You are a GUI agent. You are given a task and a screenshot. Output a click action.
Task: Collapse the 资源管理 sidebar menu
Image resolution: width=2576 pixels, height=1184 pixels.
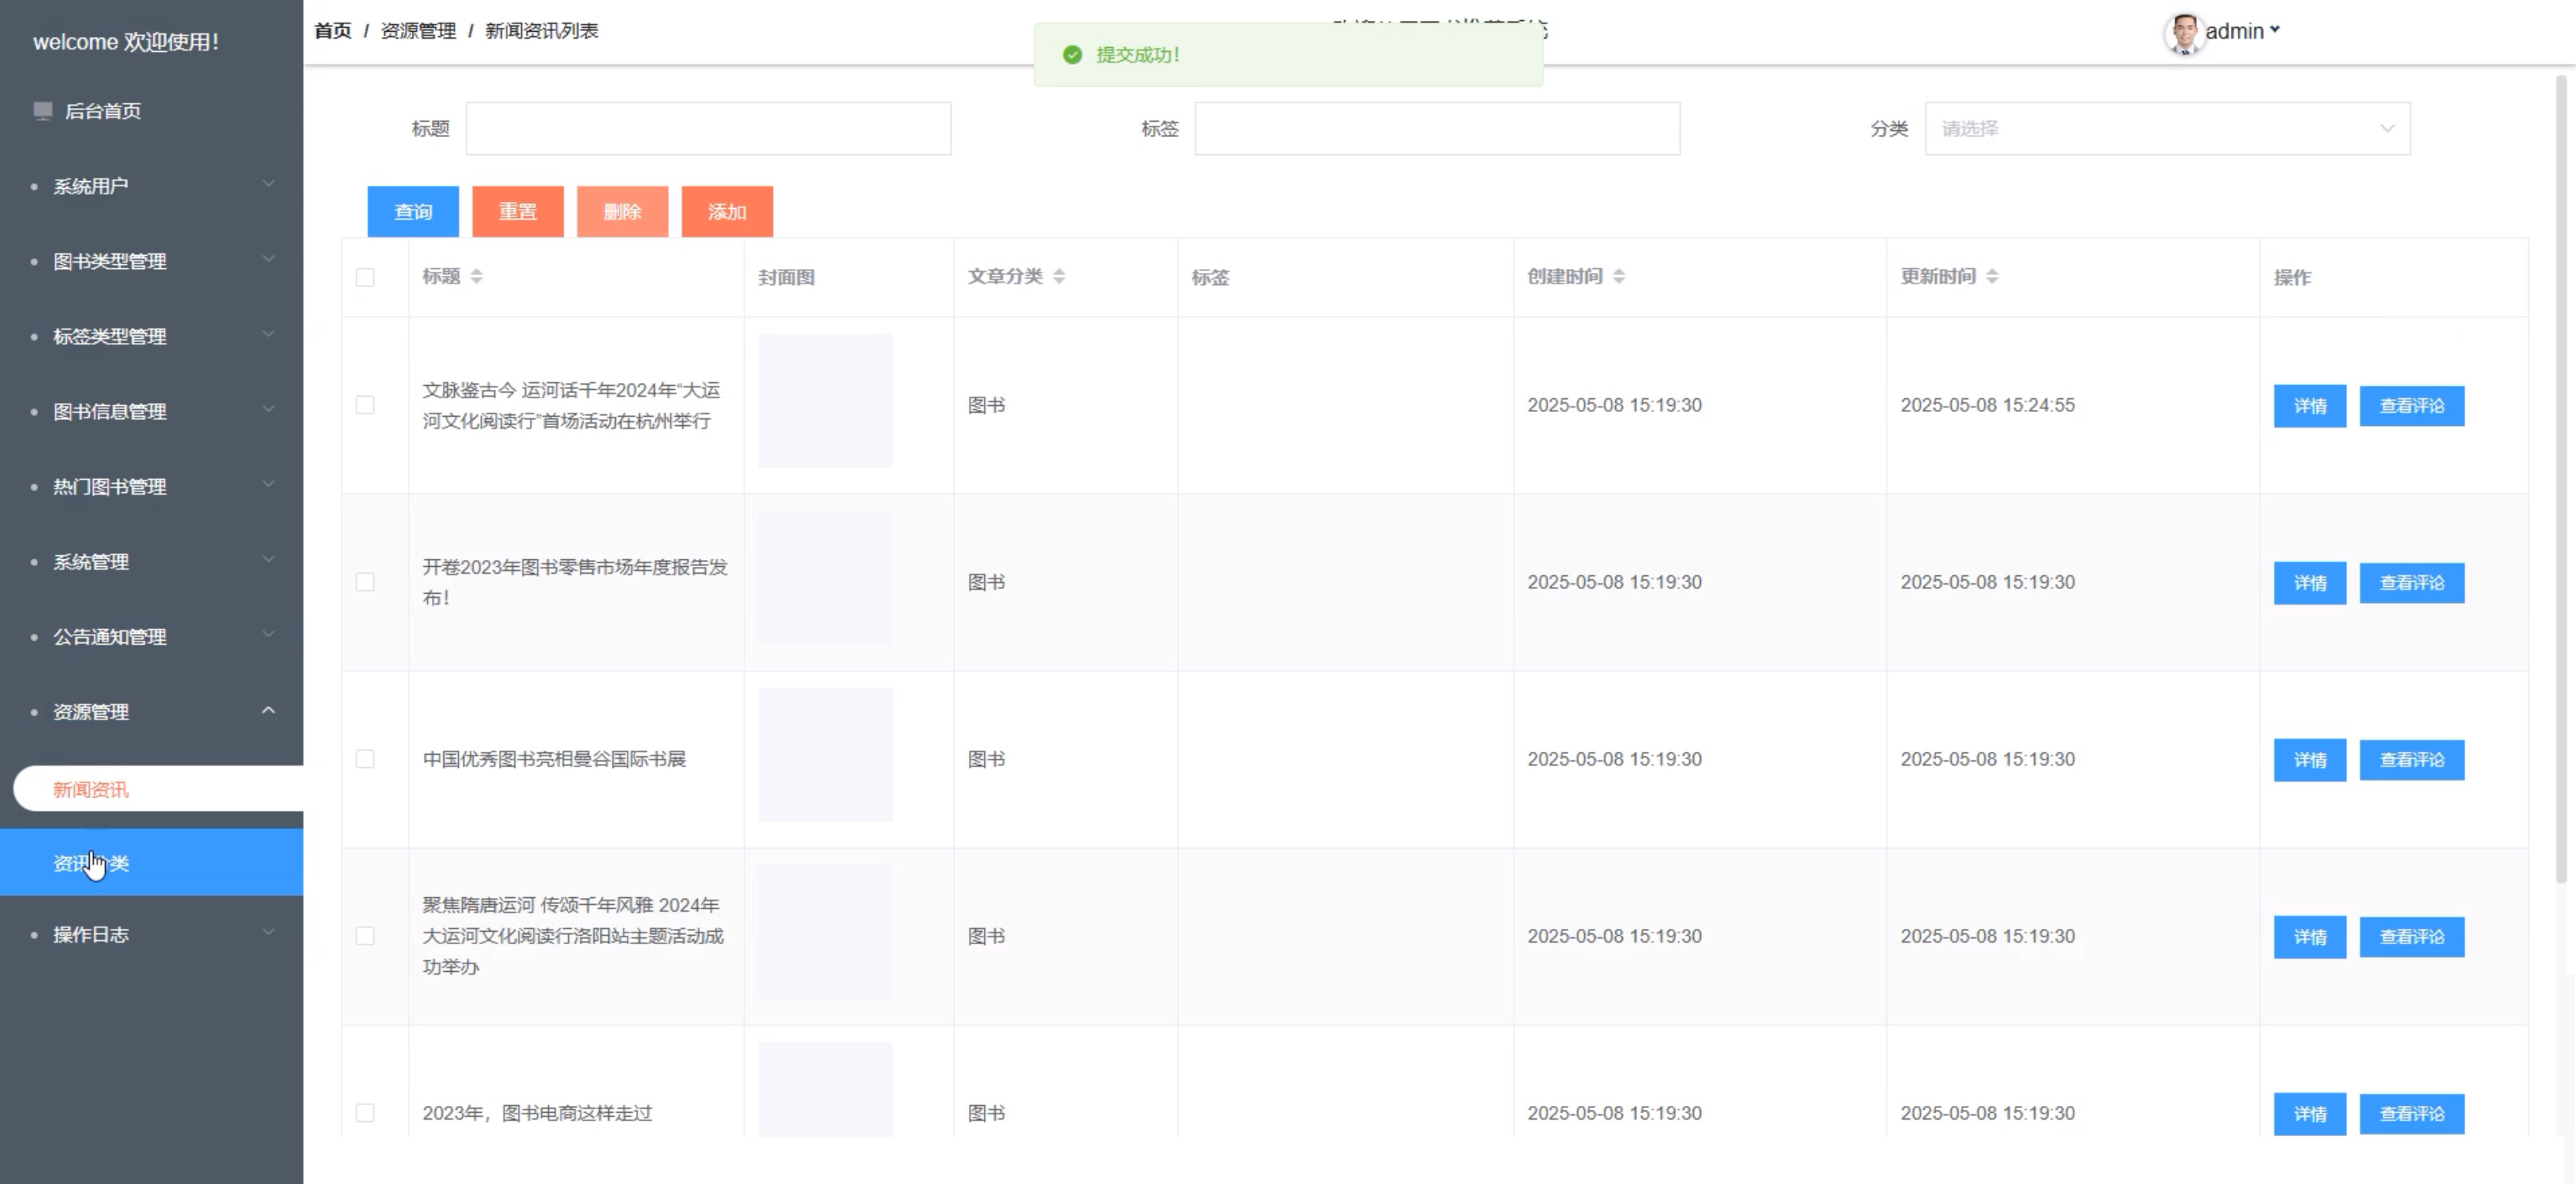(152, 711)
